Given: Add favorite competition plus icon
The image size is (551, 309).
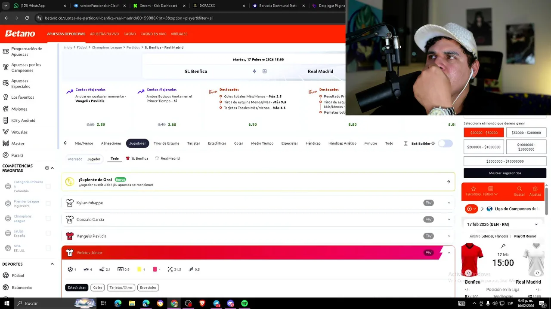Looking at the screenshot, I should coord(47,168).
